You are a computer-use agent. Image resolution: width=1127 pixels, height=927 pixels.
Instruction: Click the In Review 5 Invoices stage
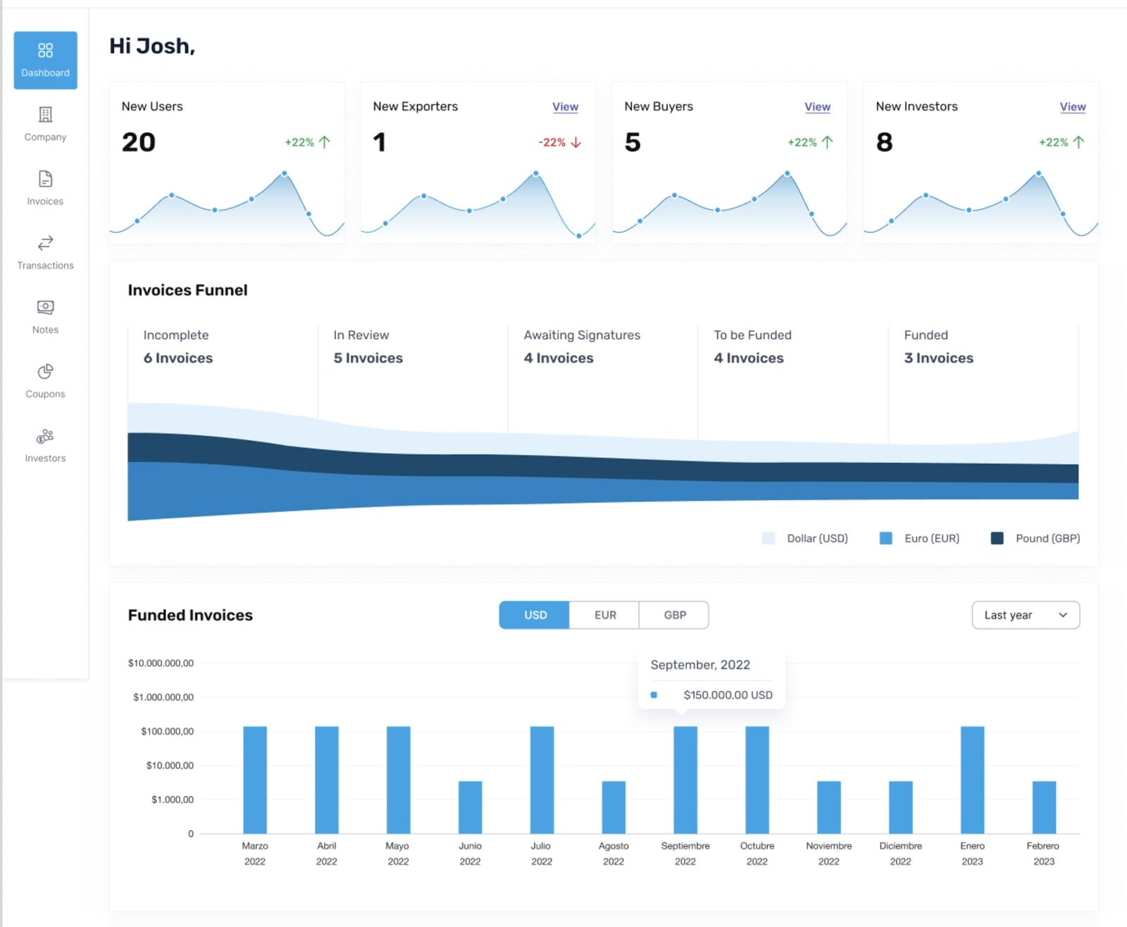tap(368, 347)
